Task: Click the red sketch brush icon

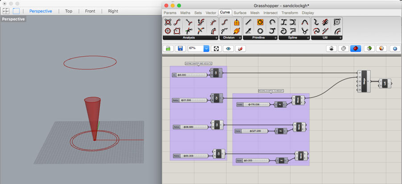Action: click(240, 48)
